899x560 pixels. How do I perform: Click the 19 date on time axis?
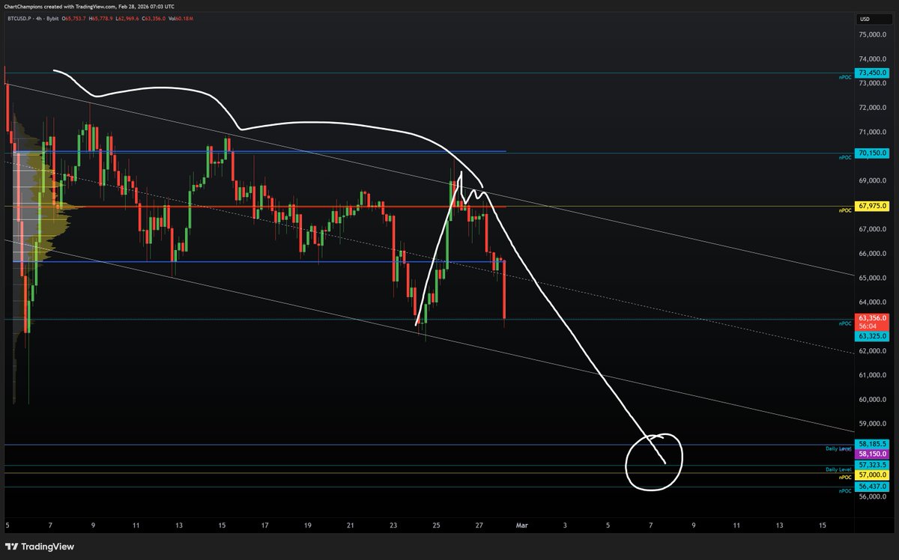[x=308, y=526]
